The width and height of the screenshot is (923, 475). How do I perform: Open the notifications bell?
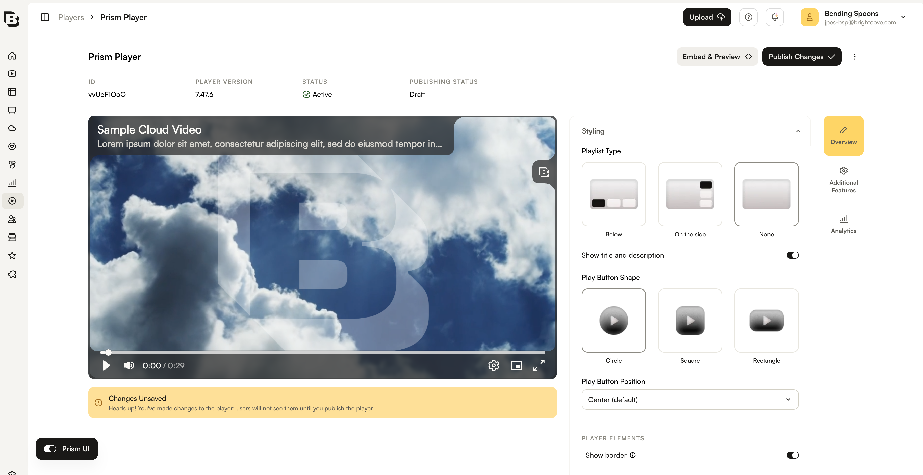click(774, 17)
